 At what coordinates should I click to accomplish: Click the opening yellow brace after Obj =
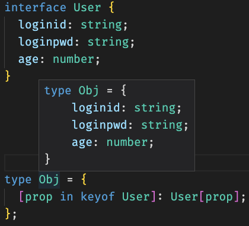click(x=84, y=179)
